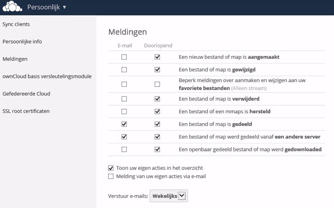This screenshot has height=208, width=334.
Task: Enable e-mail for bestand gewijzigd
Action: click(124, 69)
